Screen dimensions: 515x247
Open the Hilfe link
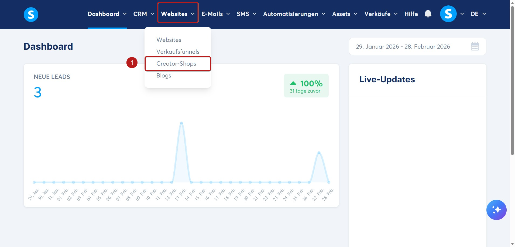click(x=411, y=14)
